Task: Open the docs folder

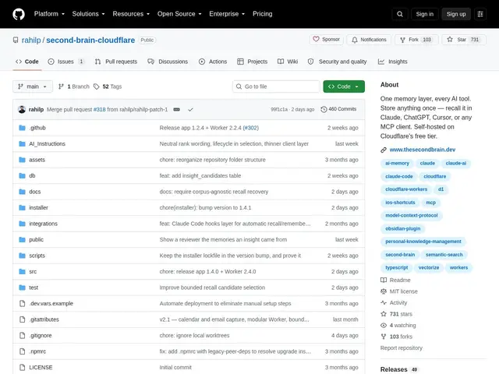Action: pyautogui.click(x=34, y=192)
